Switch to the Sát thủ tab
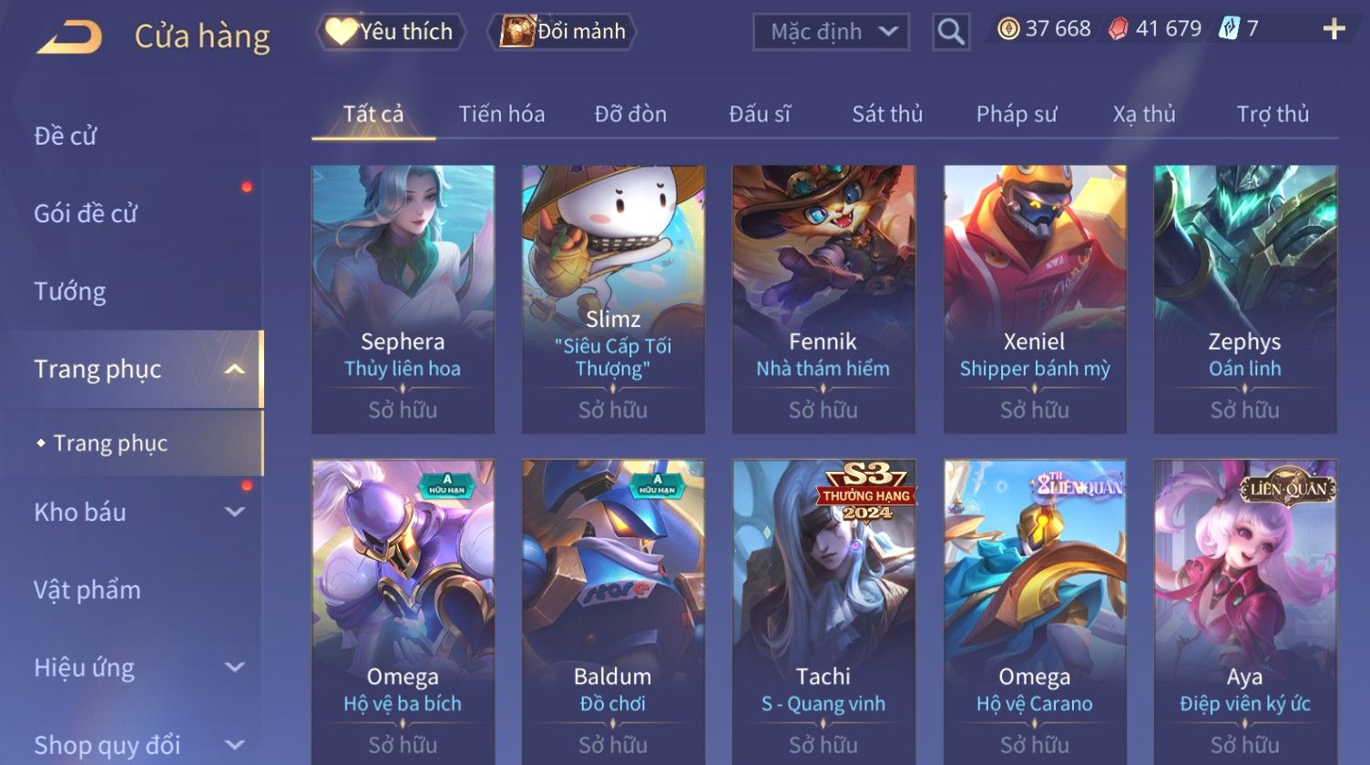 tap(887, 114)
